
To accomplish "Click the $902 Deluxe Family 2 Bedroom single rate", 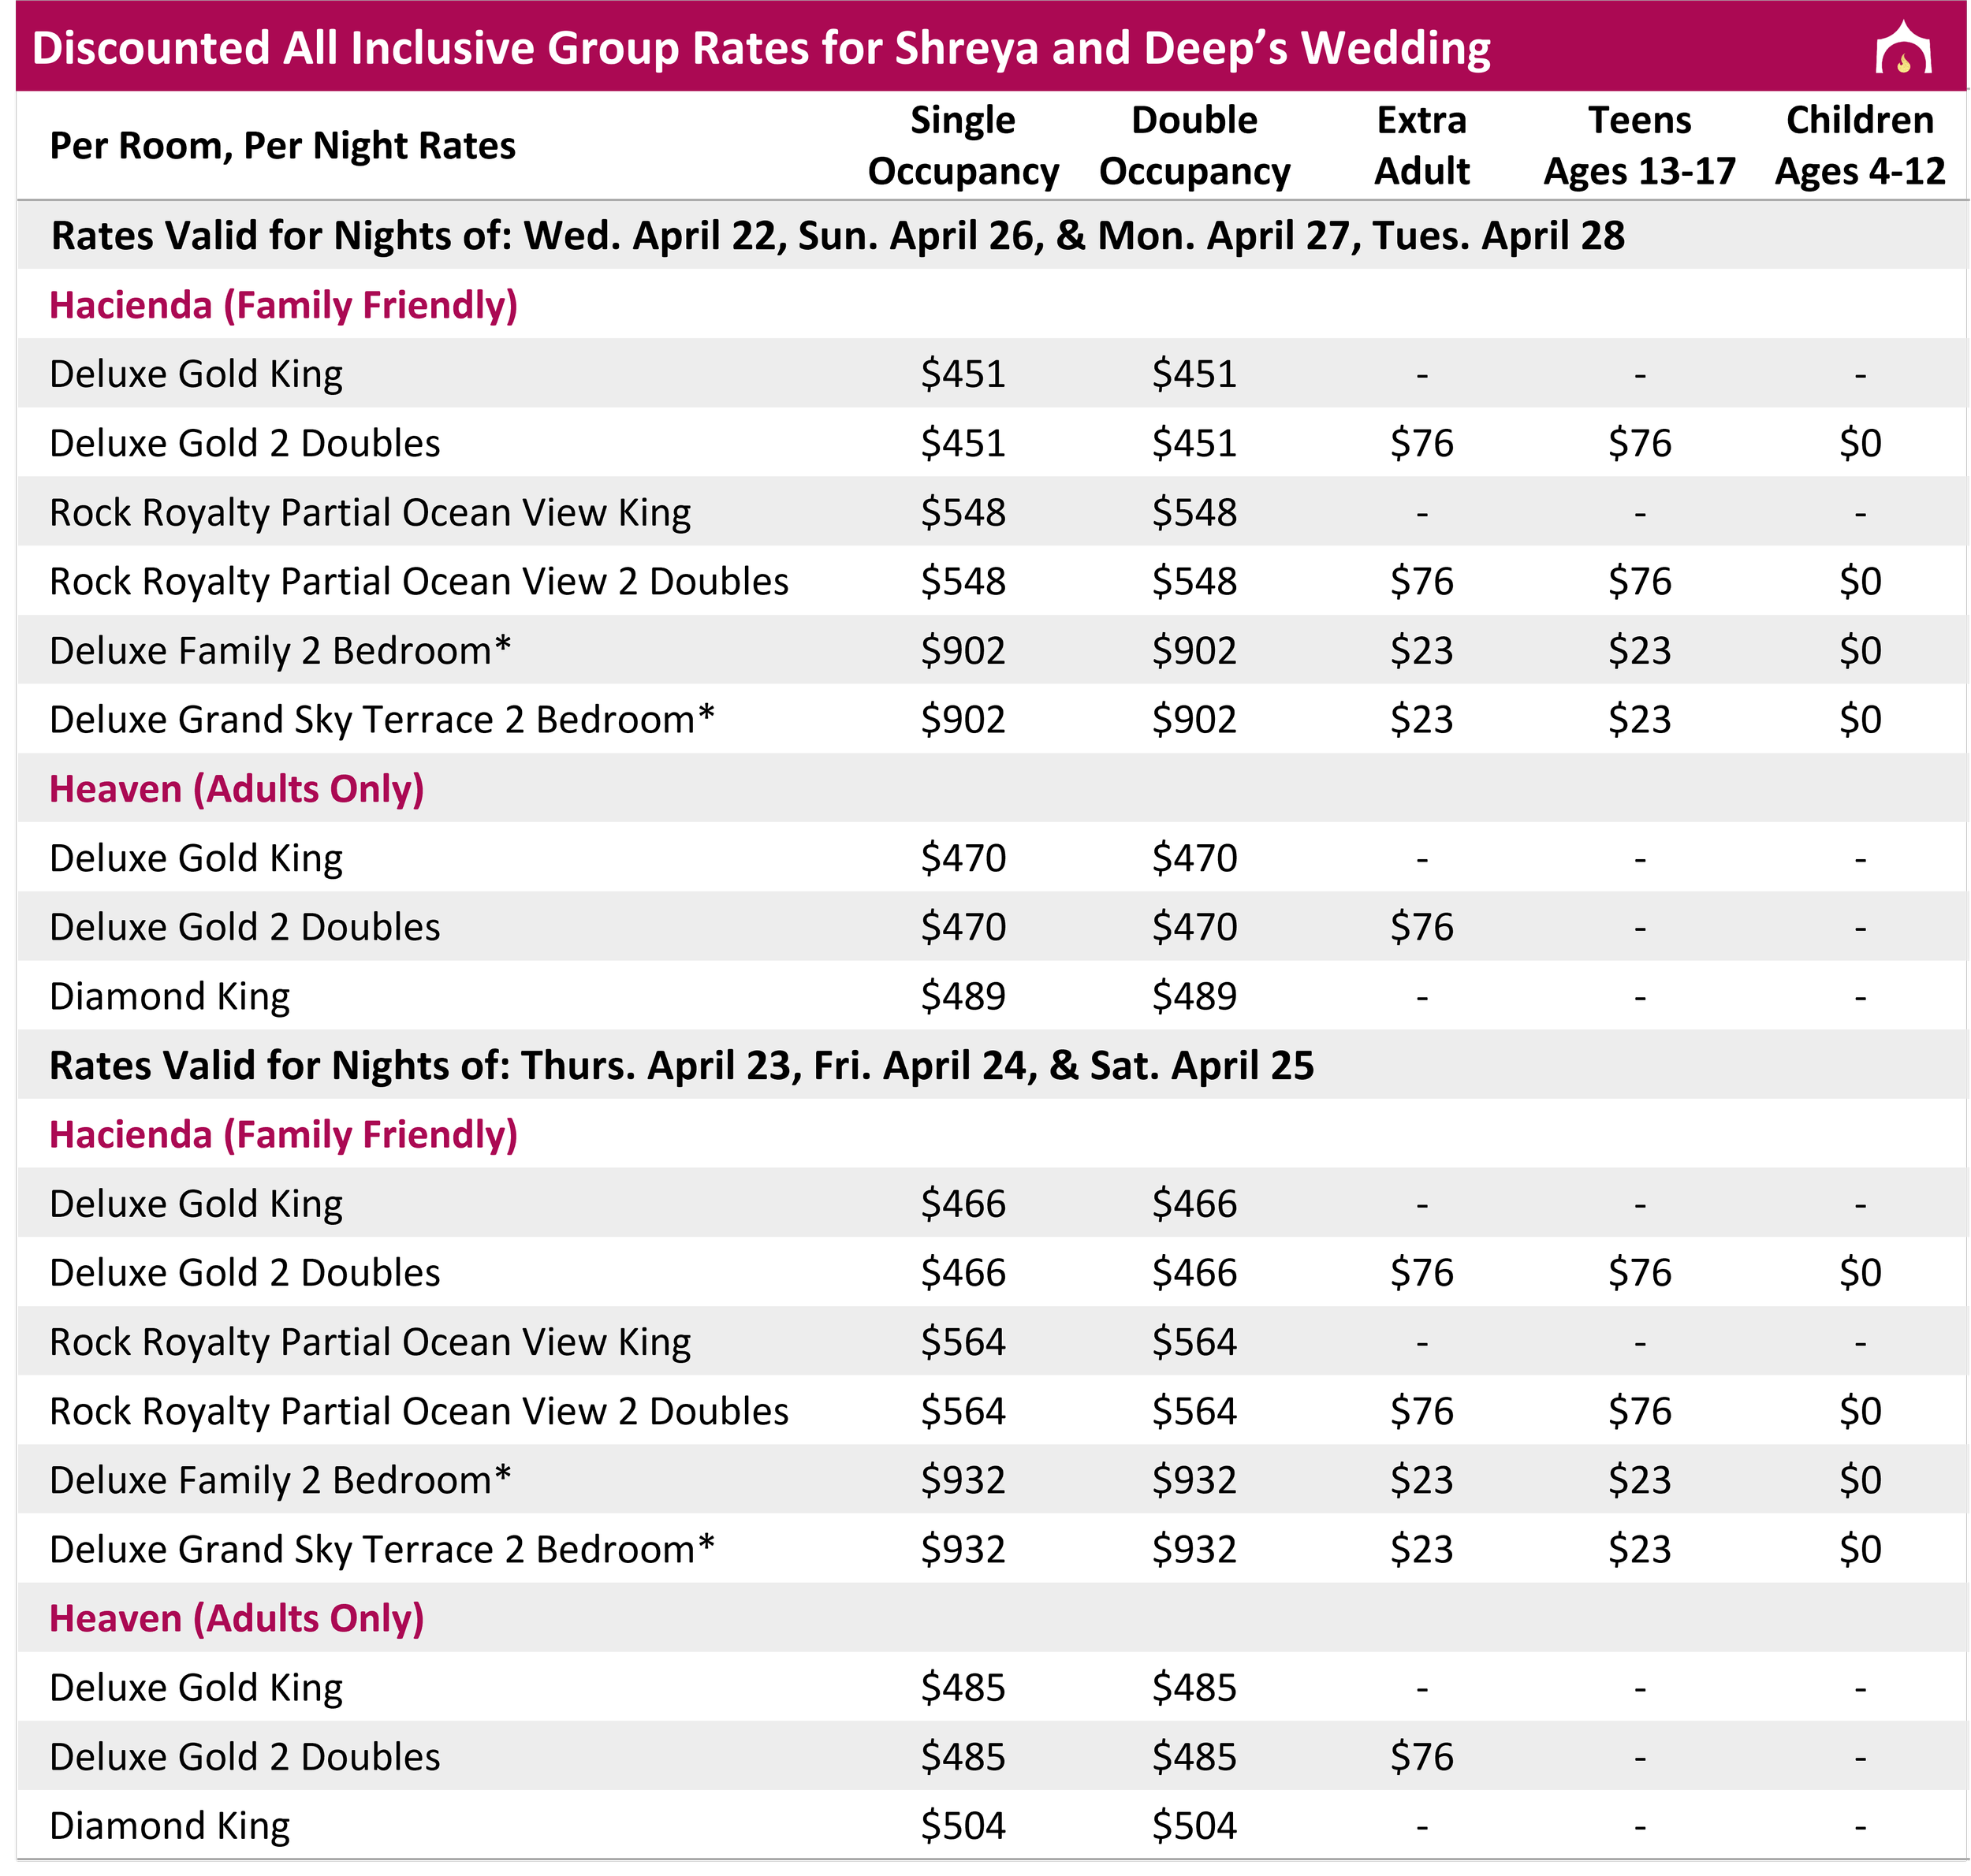I will pos(962,651).
